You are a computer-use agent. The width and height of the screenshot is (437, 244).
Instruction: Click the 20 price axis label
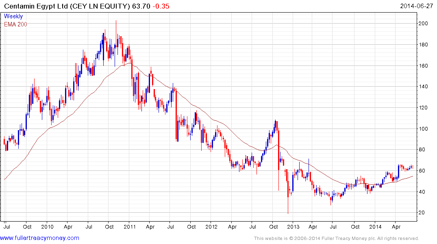click(422, 213)
